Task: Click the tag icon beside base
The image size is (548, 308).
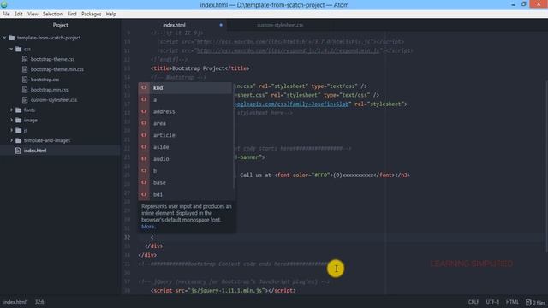Action: pyautogui.click(x=144, y=182)
